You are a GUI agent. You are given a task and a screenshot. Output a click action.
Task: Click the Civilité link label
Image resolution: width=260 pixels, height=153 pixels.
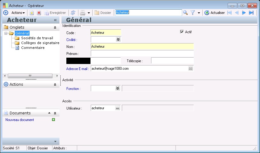(71, 40)
